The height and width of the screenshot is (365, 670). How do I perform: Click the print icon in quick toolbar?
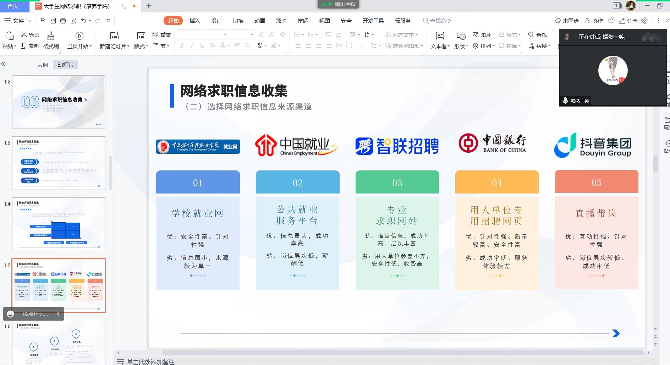pos(63,21)
